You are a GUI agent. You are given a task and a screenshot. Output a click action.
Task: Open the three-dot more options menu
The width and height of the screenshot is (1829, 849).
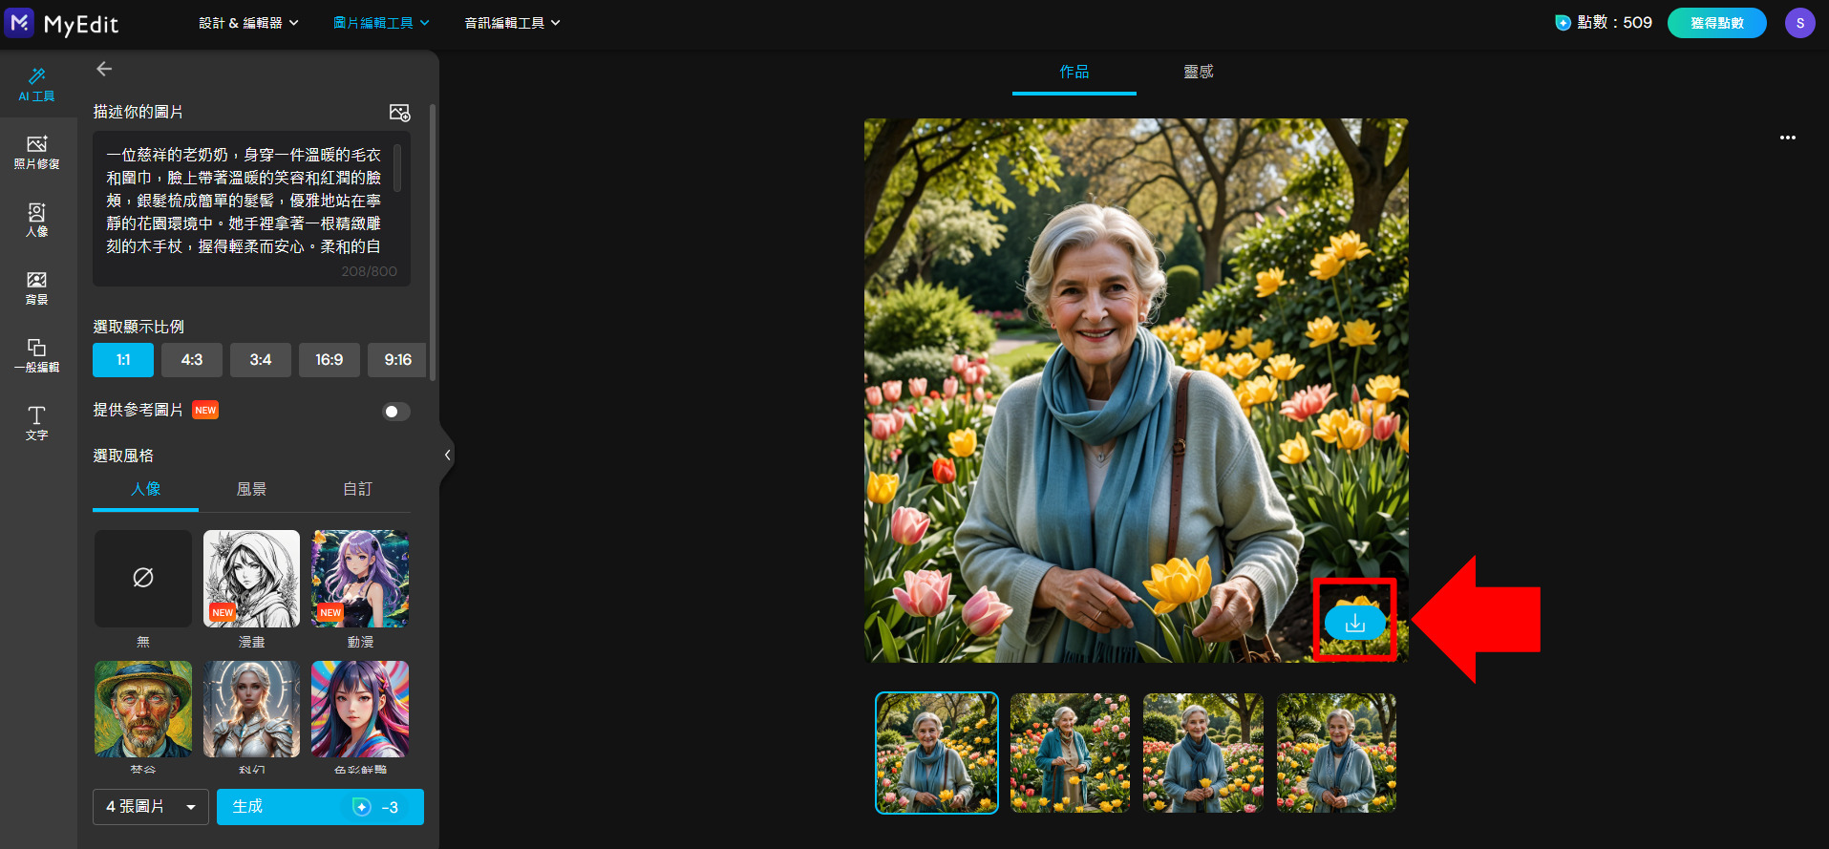click(x=1788, y=138)
